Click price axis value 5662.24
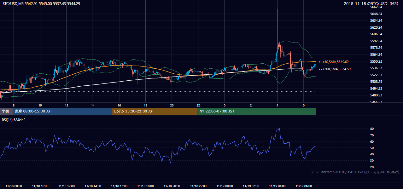 click(376, 7)
